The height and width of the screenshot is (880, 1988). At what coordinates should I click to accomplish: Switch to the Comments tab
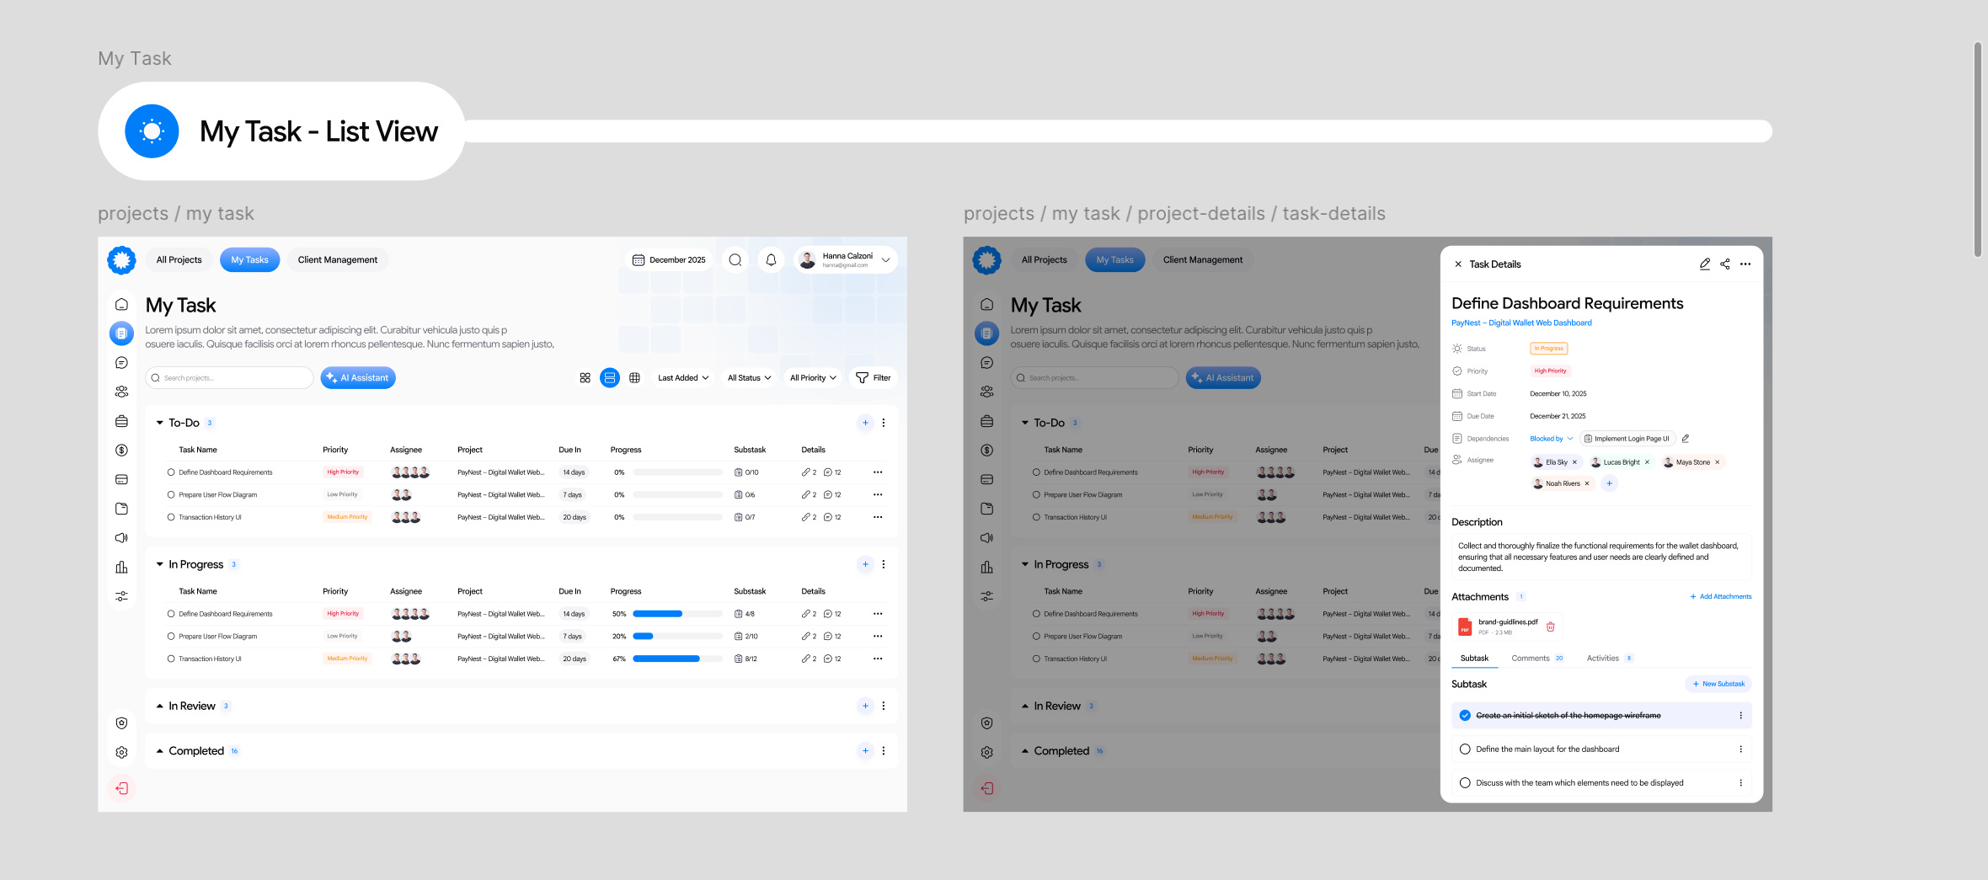1531,658
